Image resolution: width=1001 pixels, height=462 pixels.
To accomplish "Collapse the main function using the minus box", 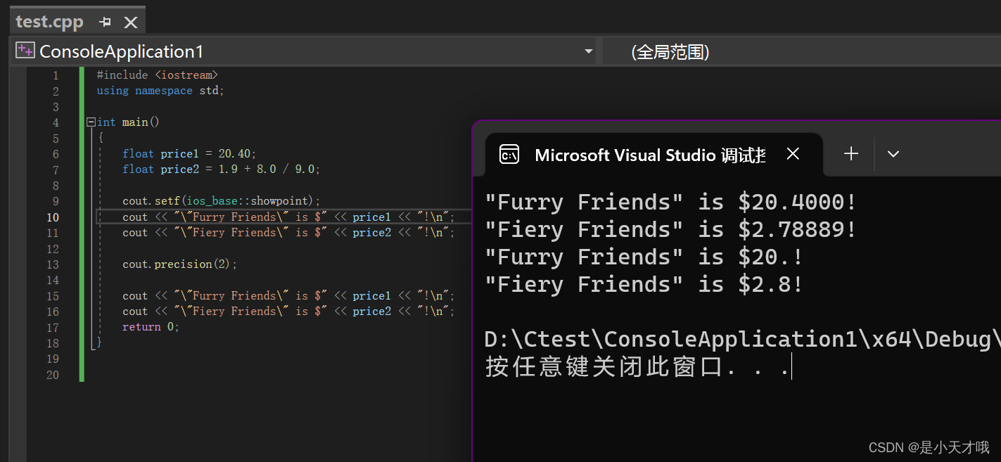I will pos(90,121).
